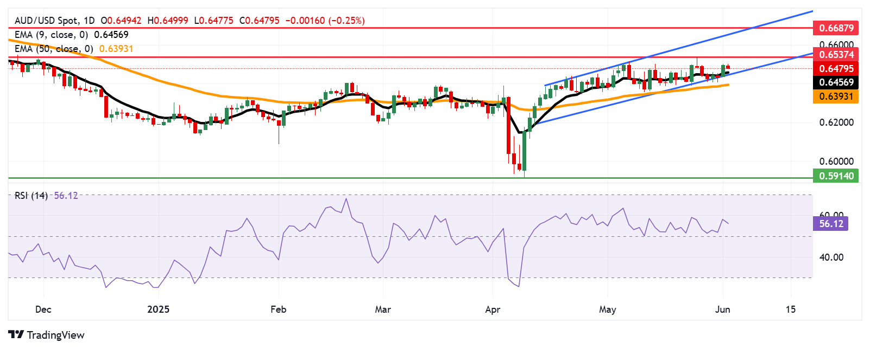The width and height of the screenshot is (870, 349).
Task: Click the red 0.64795 current price label
Action: click(836, 68)
